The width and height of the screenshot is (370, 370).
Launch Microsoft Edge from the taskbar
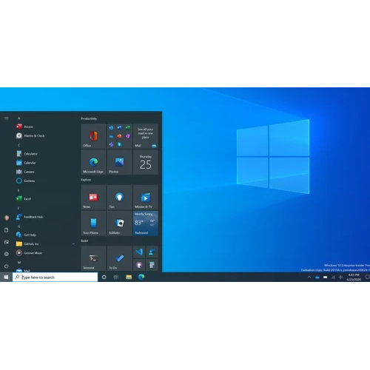click(141, 277)
